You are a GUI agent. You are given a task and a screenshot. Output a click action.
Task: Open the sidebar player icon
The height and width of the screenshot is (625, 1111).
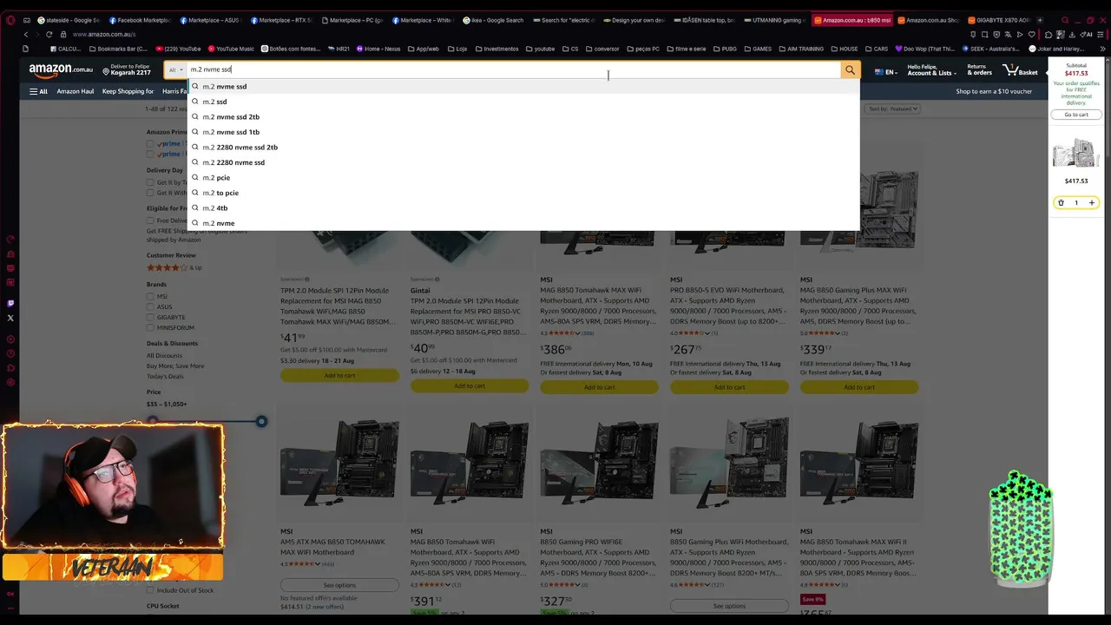tap(10, 340)
